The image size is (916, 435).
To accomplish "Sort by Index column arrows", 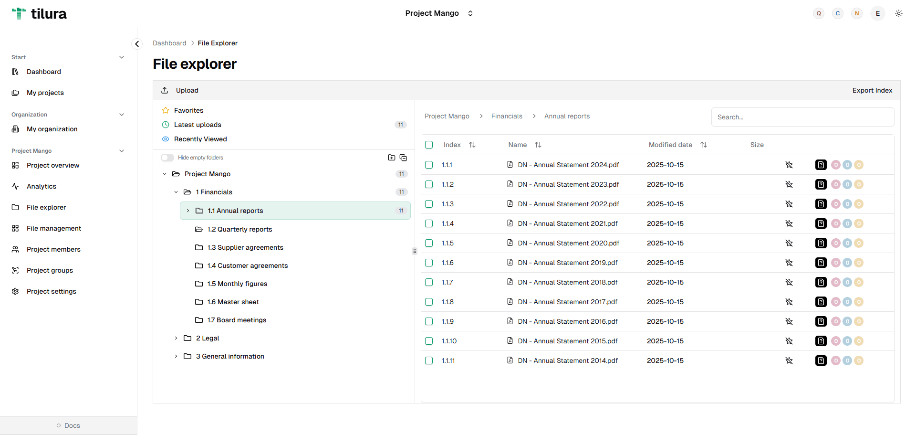I will 472,145.
